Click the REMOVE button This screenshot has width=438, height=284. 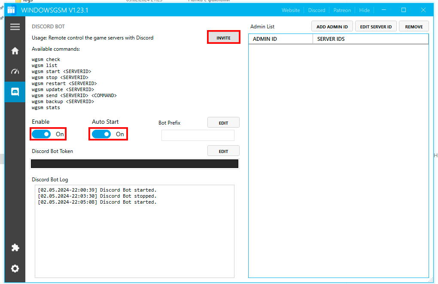point(414,27)
